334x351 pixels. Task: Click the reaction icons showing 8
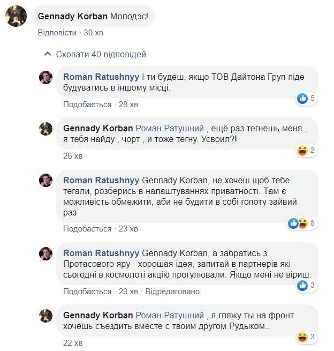[298, 223]
